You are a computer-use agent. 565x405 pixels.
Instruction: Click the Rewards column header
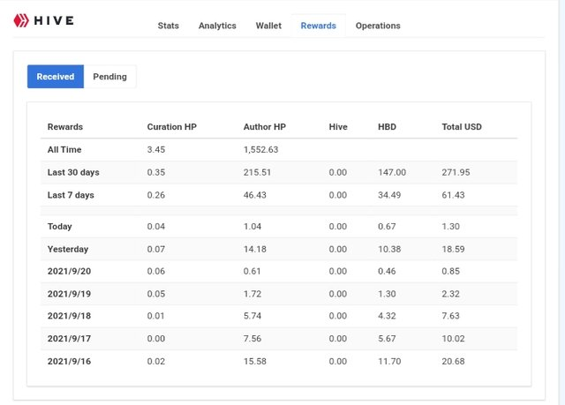(65, 127)
